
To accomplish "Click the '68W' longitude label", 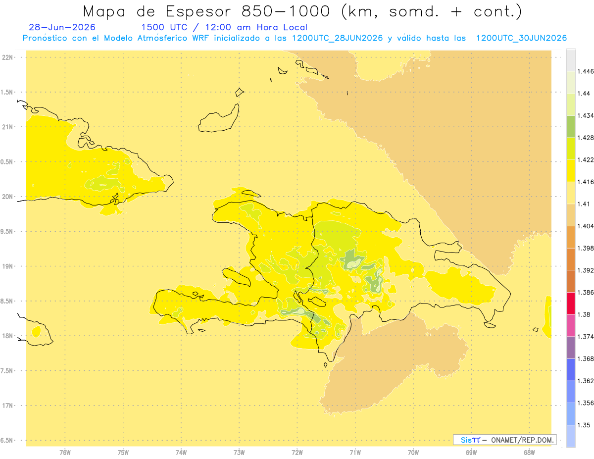I will (x=529, y=453).
